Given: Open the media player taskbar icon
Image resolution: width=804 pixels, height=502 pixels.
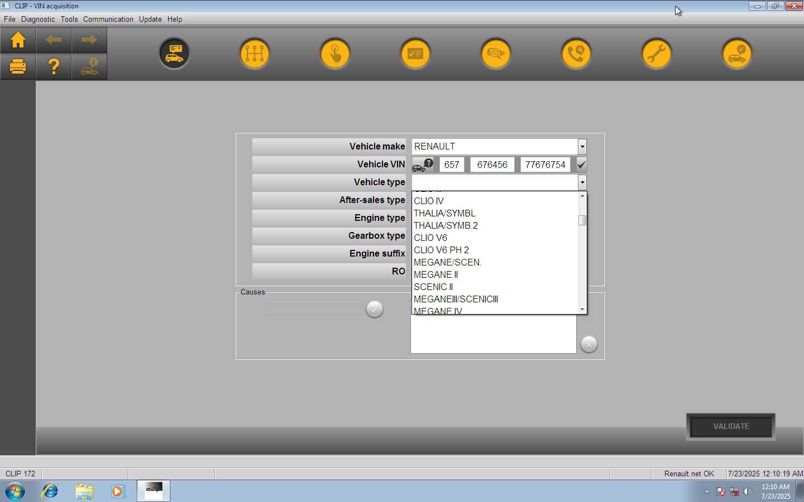Looking at the screenshot, I should (x=118, y=491).
